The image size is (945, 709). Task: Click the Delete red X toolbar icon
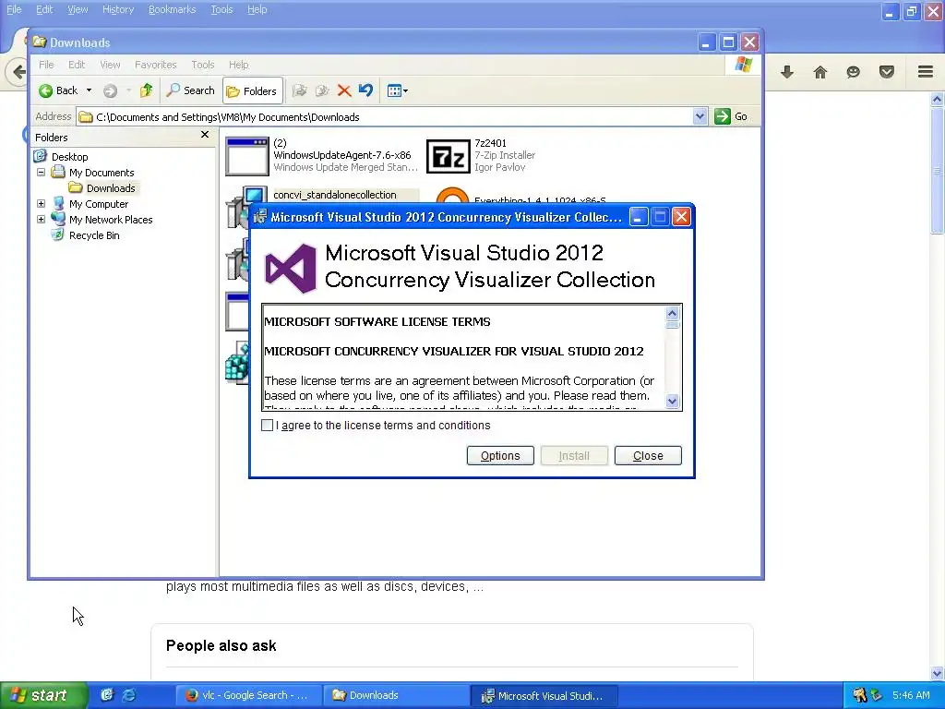[x=344, y=90]
